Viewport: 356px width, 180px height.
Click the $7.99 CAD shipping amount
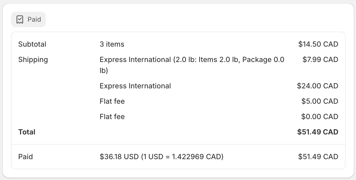click(320, 60)
